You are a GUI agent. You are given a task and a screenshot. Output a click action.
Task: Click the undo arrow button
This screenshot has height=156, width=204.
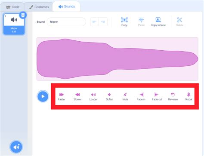coord(94,22)
